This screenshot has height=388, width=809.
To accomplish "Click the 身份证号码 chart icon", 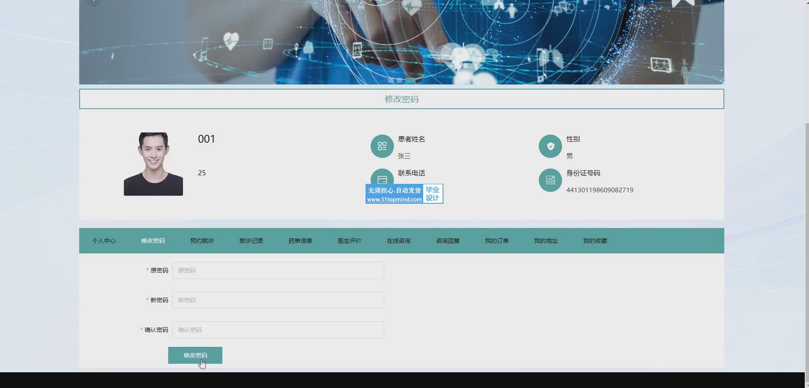I will click(x=550, y=180).
